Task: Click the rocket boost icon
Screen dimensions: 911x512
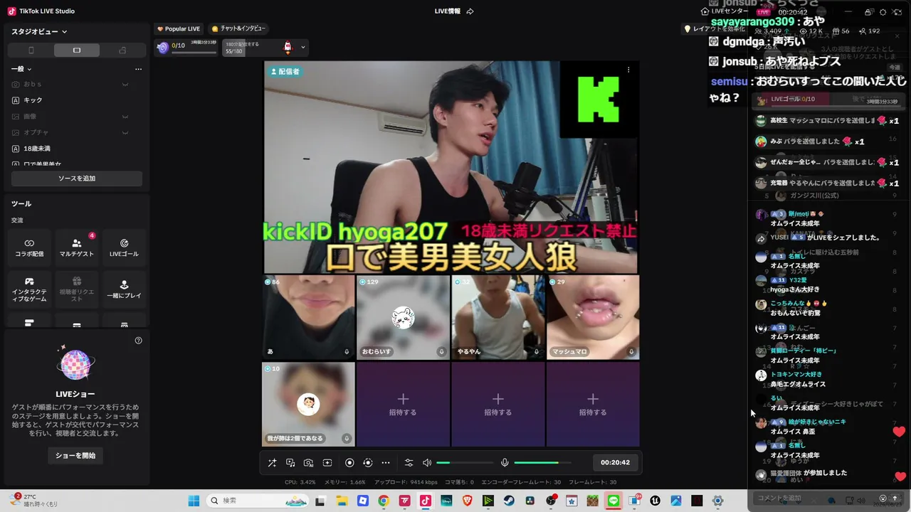Action: click(288, 47)
